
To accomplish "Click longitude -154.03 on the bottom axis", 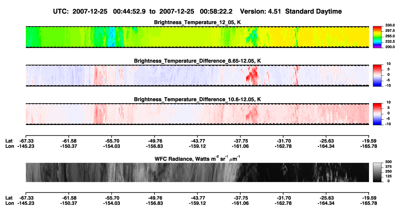I will click(111, 203).
